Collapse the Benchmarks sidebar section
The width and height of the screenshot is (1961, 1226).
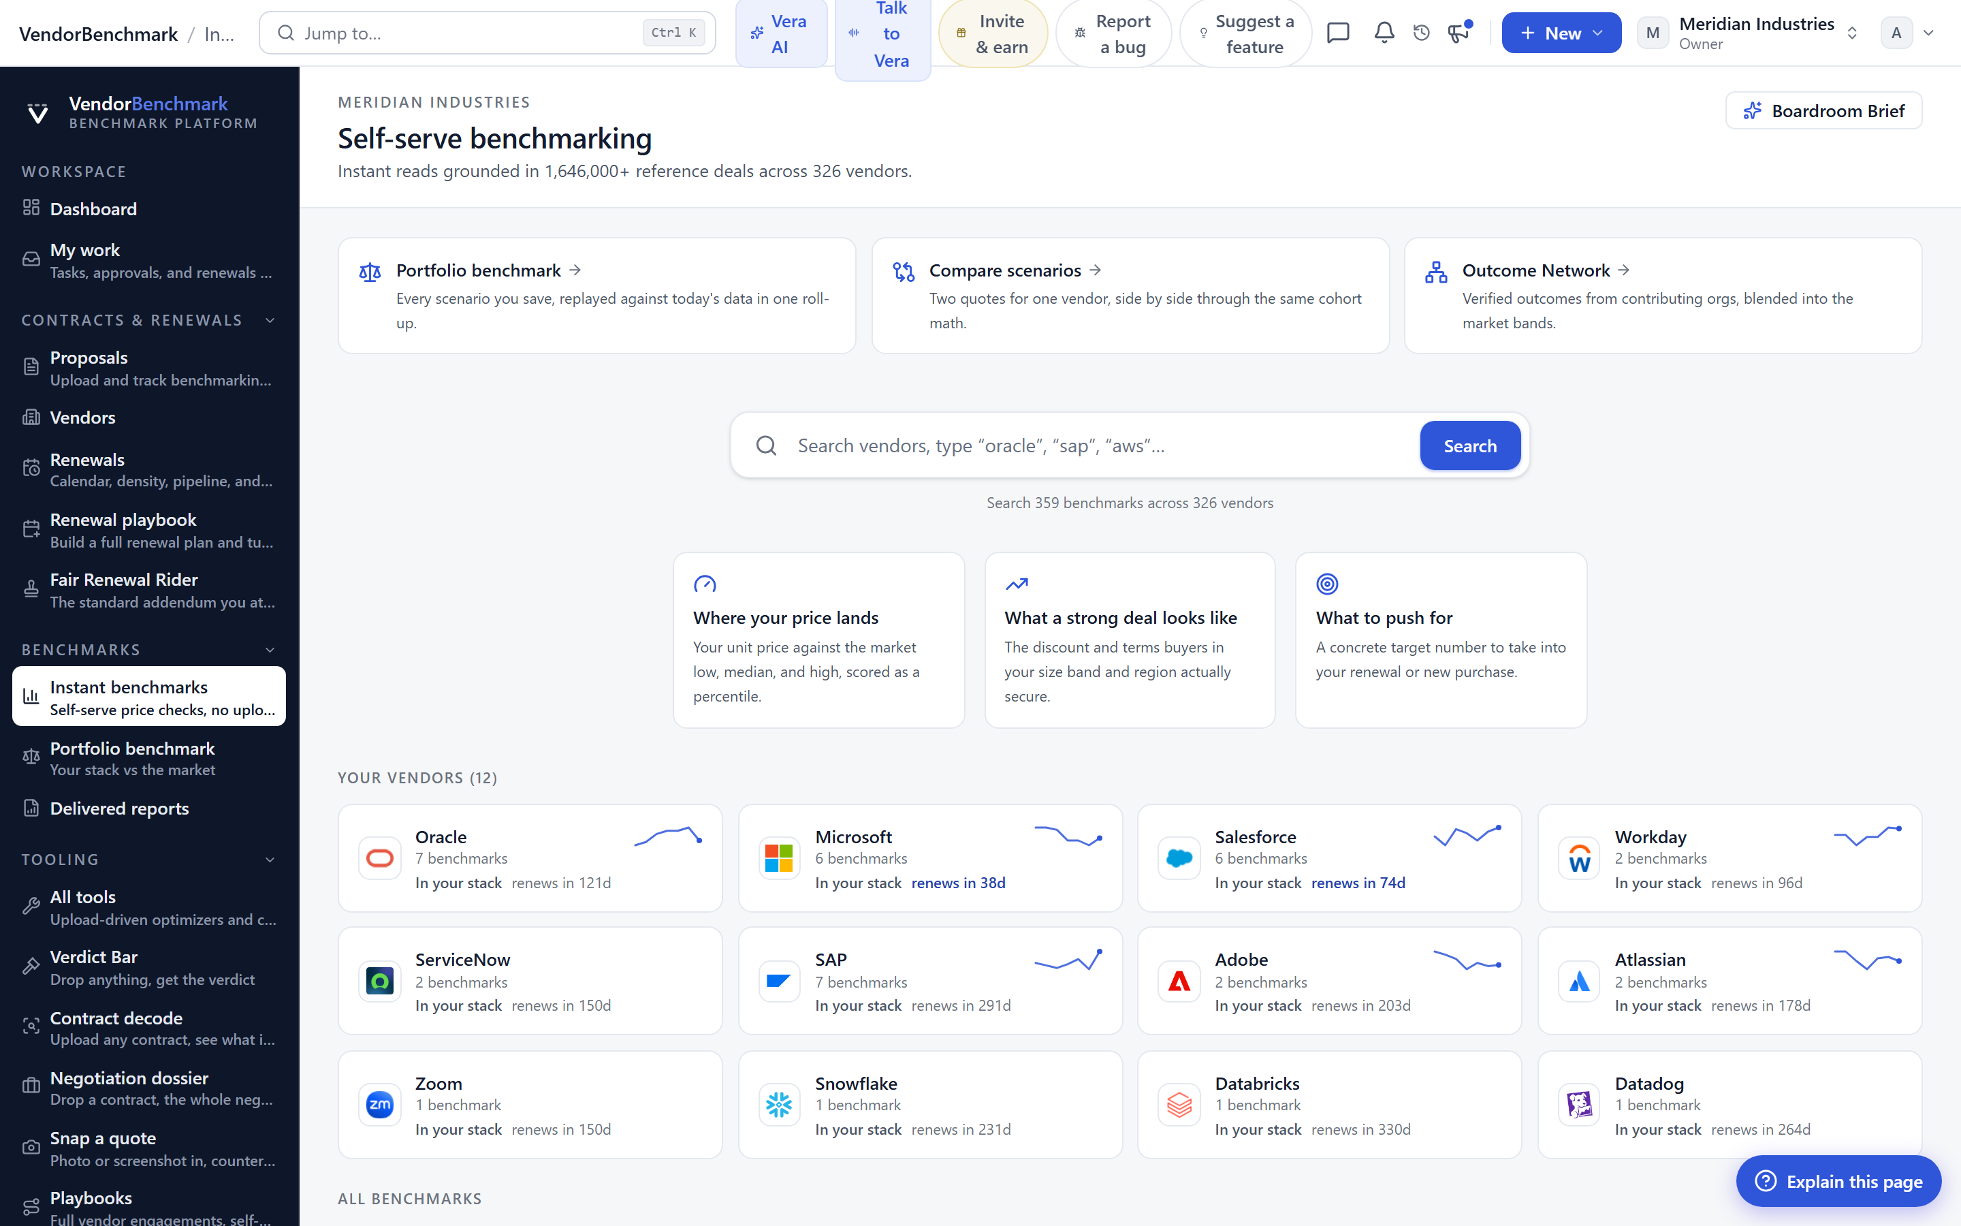pos(270,650)
